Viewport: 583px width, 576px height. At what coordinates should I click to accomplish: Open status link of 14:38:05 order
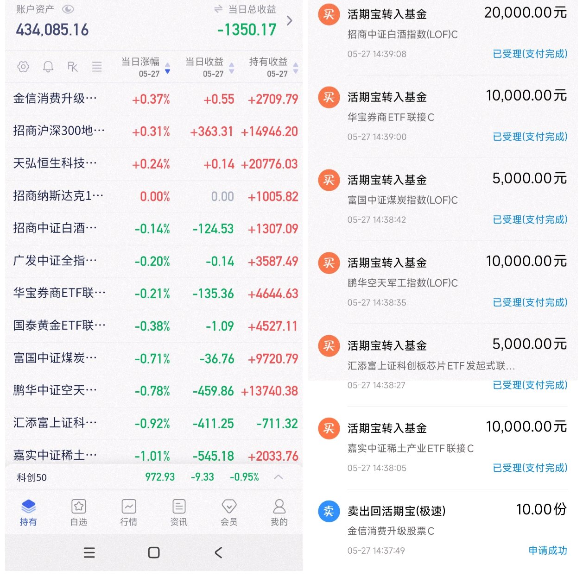tap(530, 468)
